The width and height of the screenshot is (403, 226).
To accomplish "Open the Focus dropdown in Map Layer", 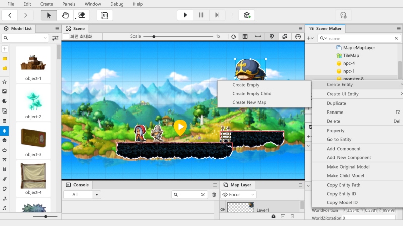I will (x=239, y=194).
